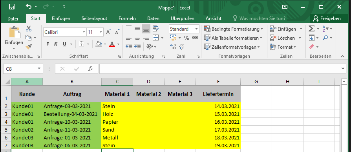Apply cell borders with the border icon
The width and height of the screenshot is (351, 152).
point(82,44)
